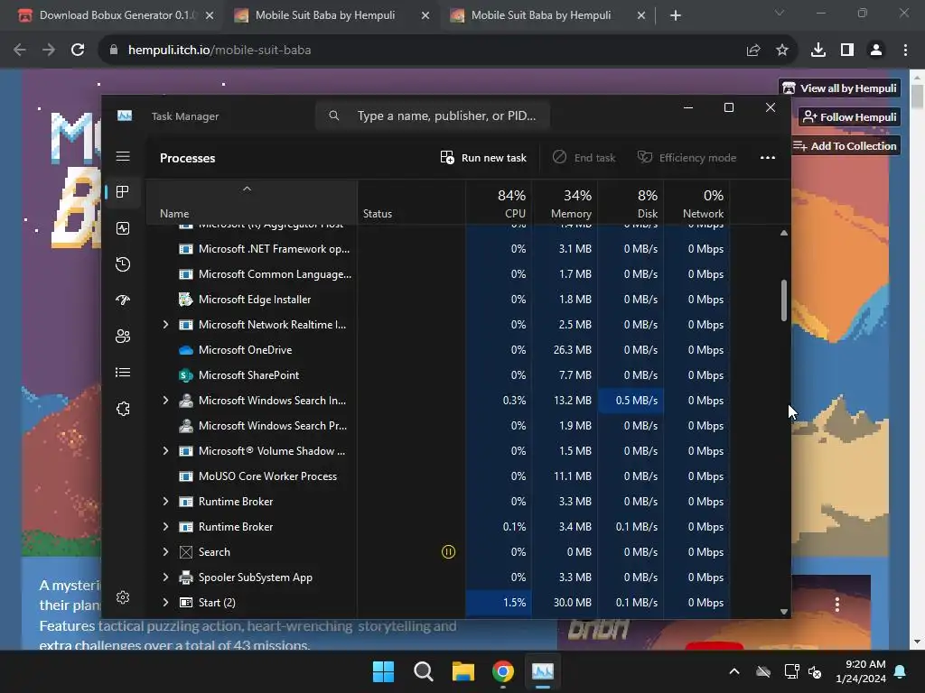The width and height of the screenshot is (925, 693).
Task: Open Chrome profile icon
Action: point(876,51)
